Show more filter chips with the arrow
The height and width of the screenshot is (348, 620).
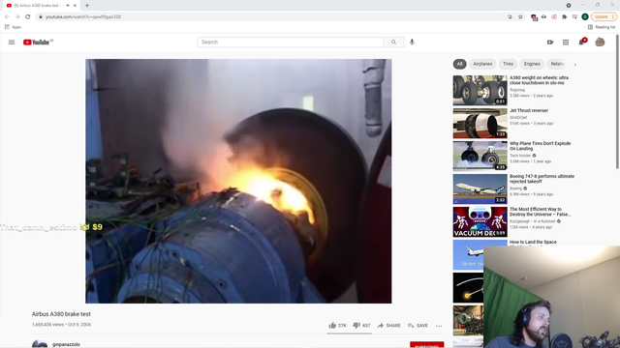(x=574, y=65)
